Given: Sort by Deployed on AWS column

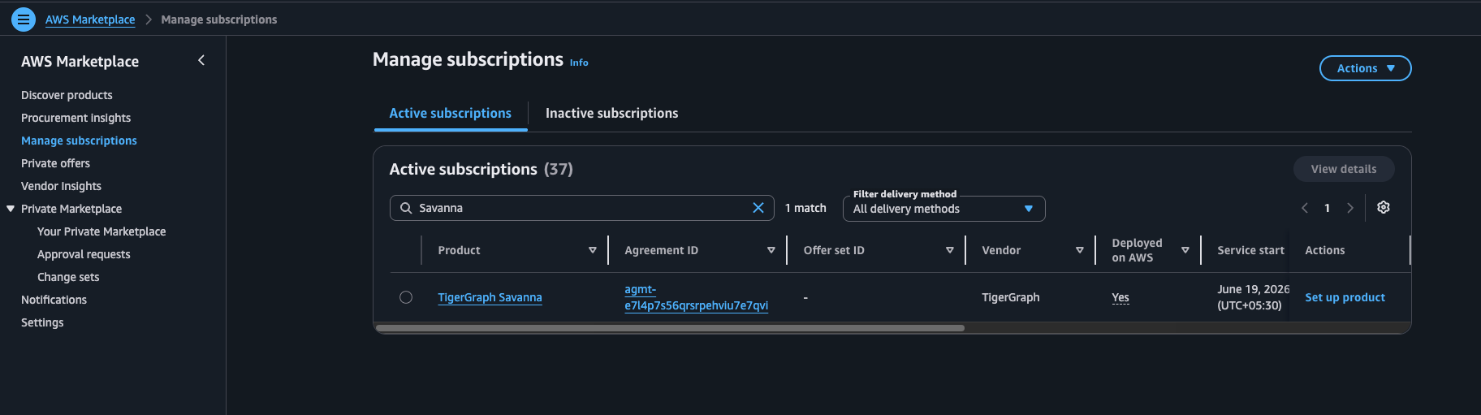Looking at the screenshot, I should (x=1185, y=250).
